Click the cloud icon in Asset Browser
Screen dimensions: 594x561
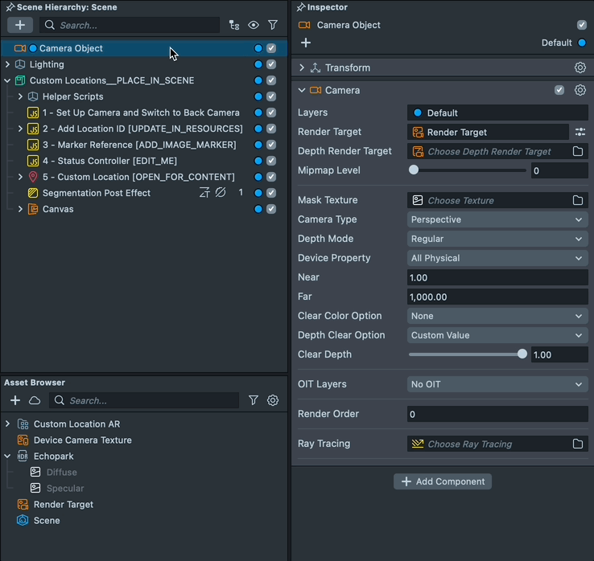35,400
